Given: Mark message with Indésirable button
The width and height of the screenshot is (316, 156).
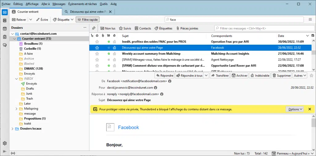Looking at the screenshot, I should click(x=260, y=76).
